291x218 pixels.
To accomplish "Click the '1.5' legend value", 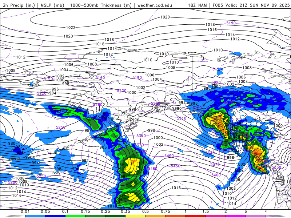I will (x=206, y=211).
